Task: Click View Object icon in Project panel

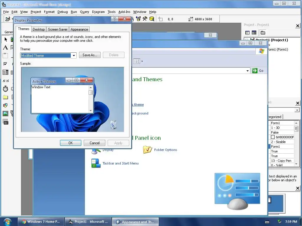Action: 254,33
